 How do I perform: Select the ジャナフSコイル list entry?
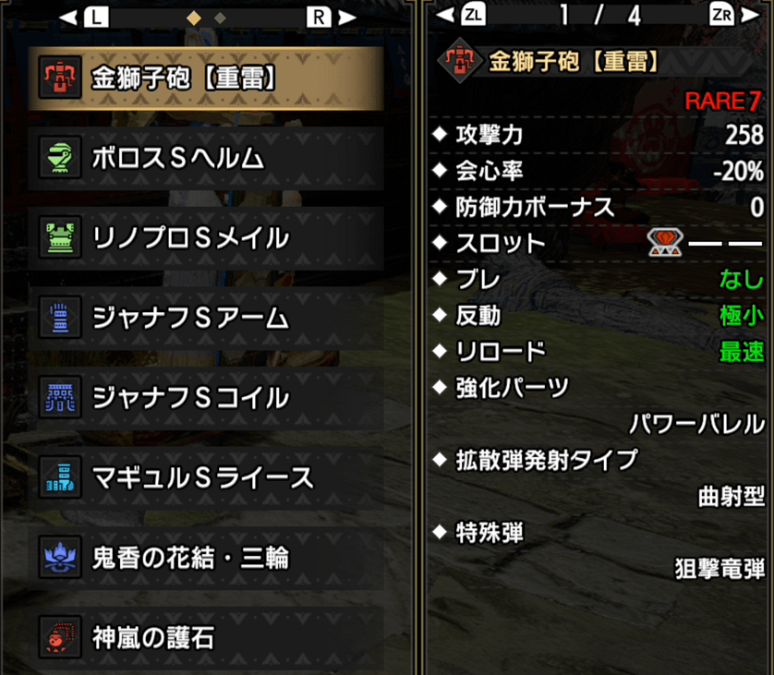[x=206, y=398]
